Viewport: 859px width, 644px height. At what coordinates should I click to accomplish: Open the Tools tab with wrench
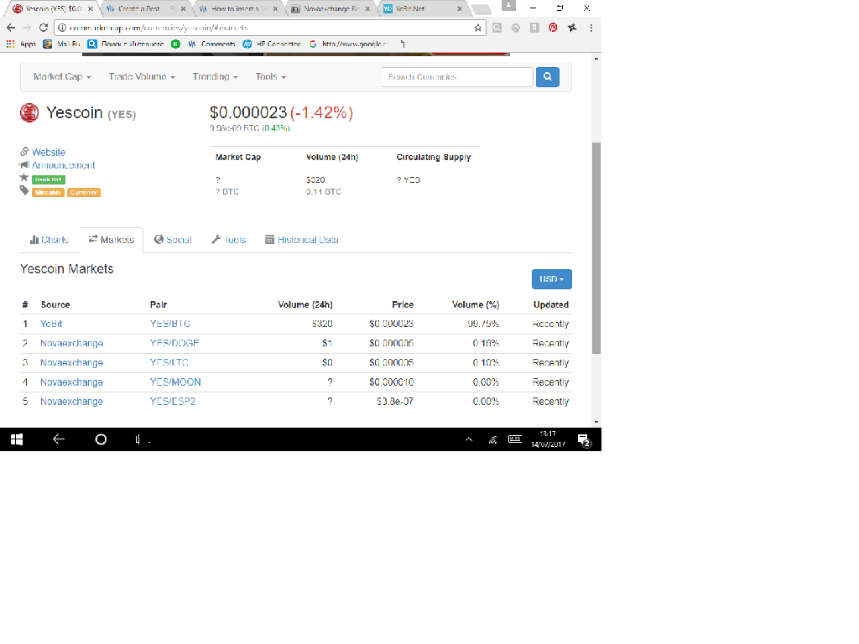[229, 240]
